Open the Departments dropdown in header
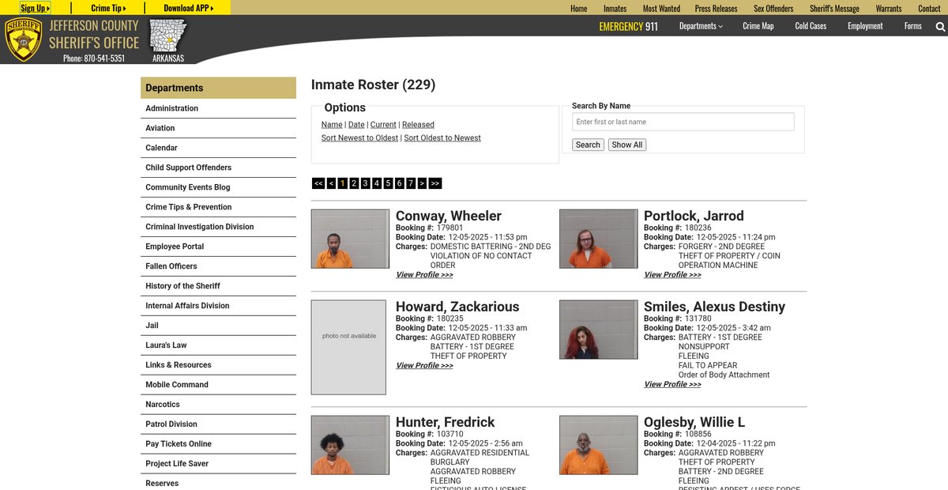948x490 pixels. (x=701, y=26)
